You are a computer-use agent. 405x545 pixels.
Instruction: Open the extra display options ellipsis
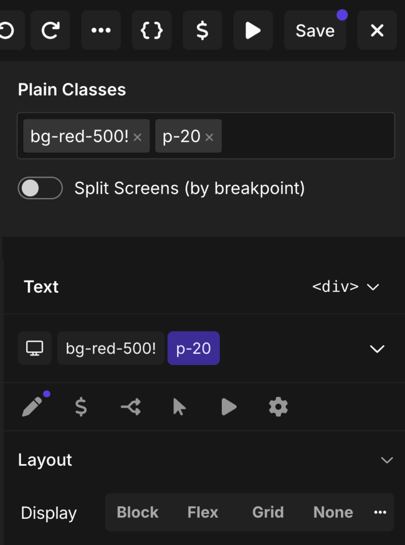(380, 512)
